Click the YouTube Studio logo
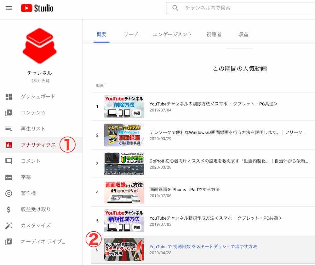315x265 pixels. point(37,8)
